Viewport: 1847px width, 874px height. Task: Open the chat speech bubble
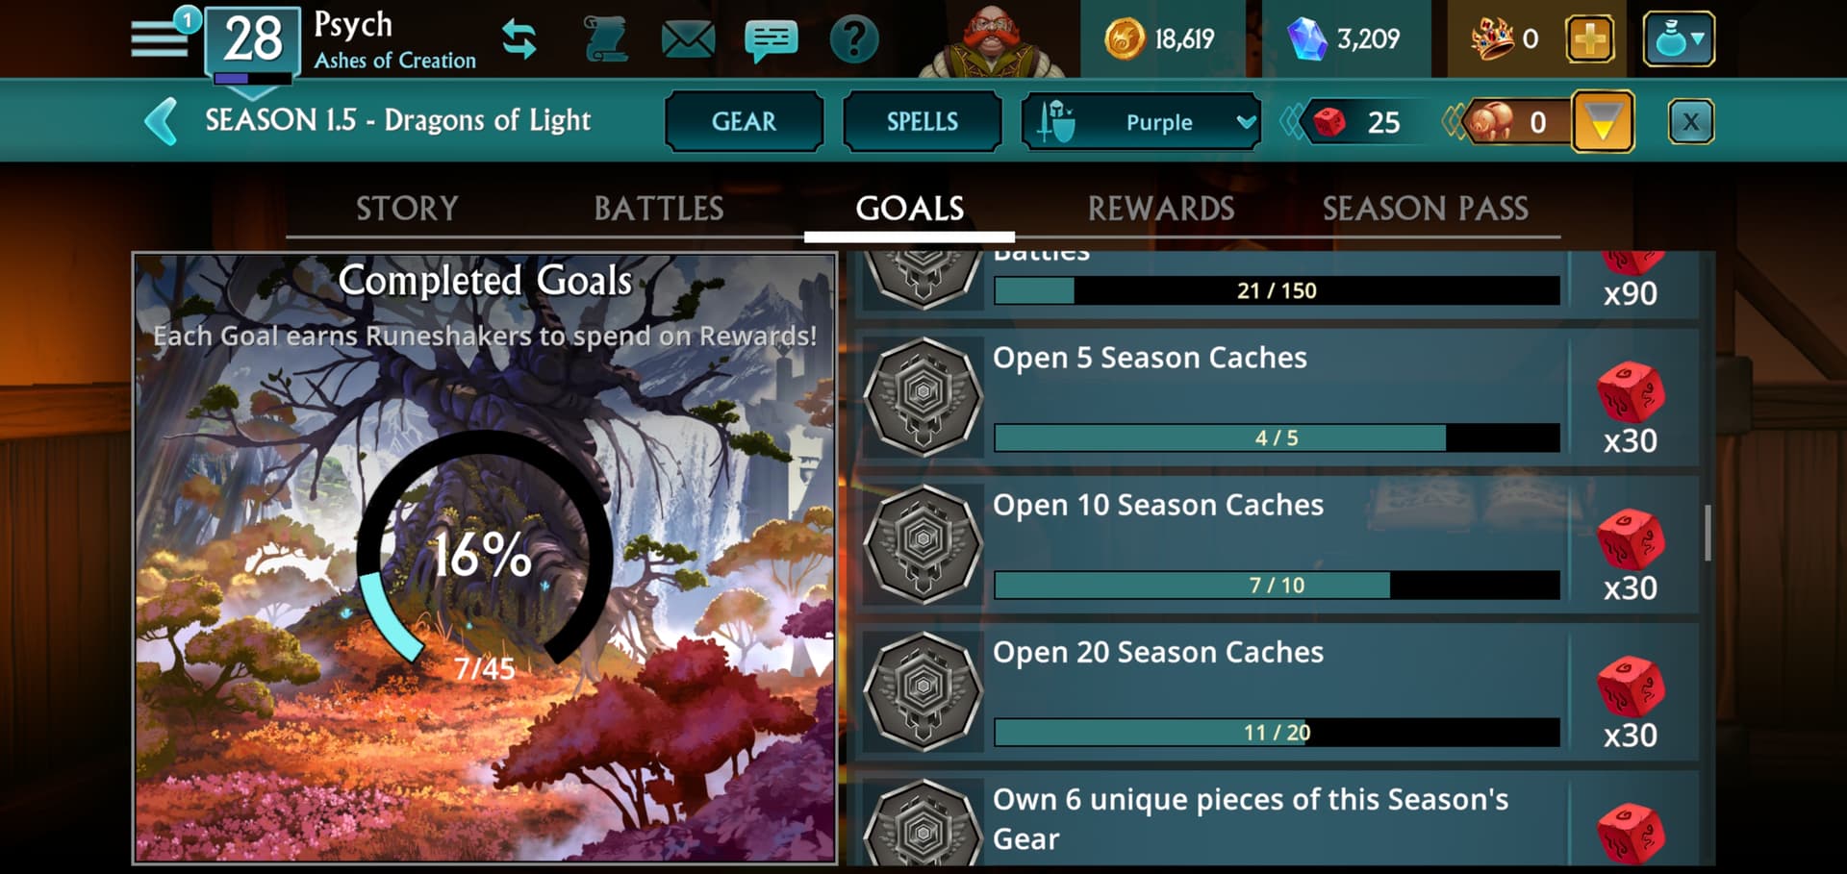click(x=771, y=40)
